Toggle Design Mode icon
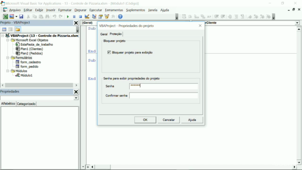The image size is (302, 170). (87, 17)
